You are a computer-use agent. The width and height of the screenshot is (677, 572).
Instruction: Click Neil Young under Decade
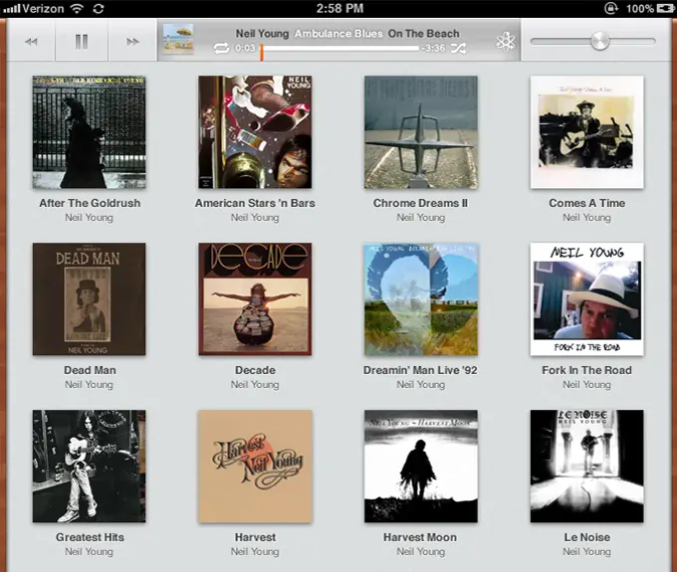[255, 385]
